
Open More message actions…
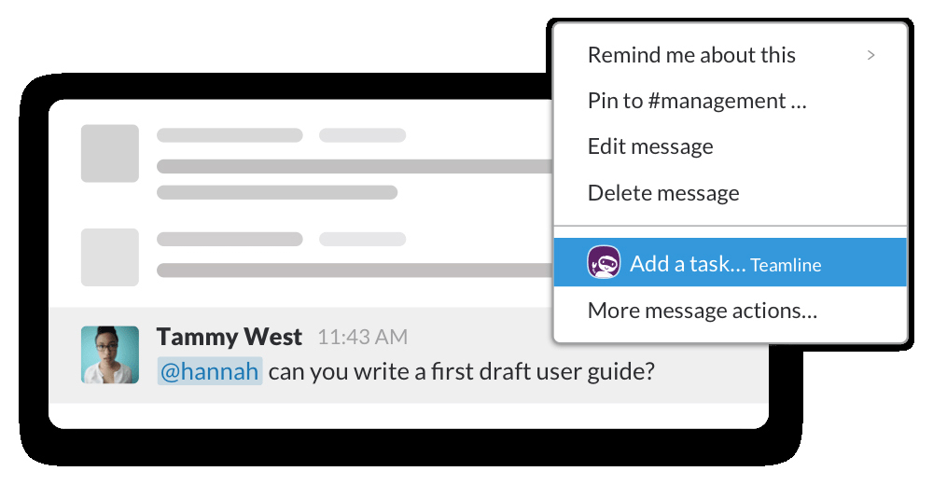(x=703, y=311)
